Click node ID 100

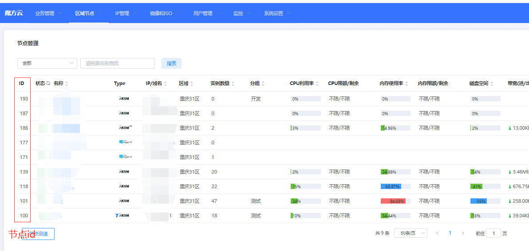click(x=24, y=215)
